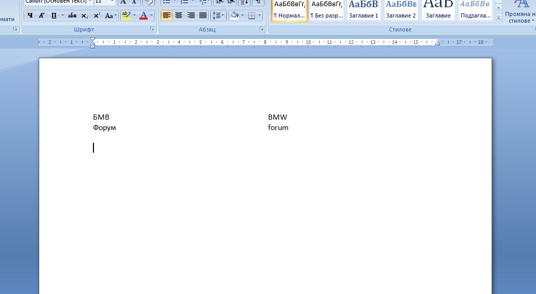Open the Промяна на стилове menu
The width and height of the screenshot is (536, 294).
click(520, 12)
